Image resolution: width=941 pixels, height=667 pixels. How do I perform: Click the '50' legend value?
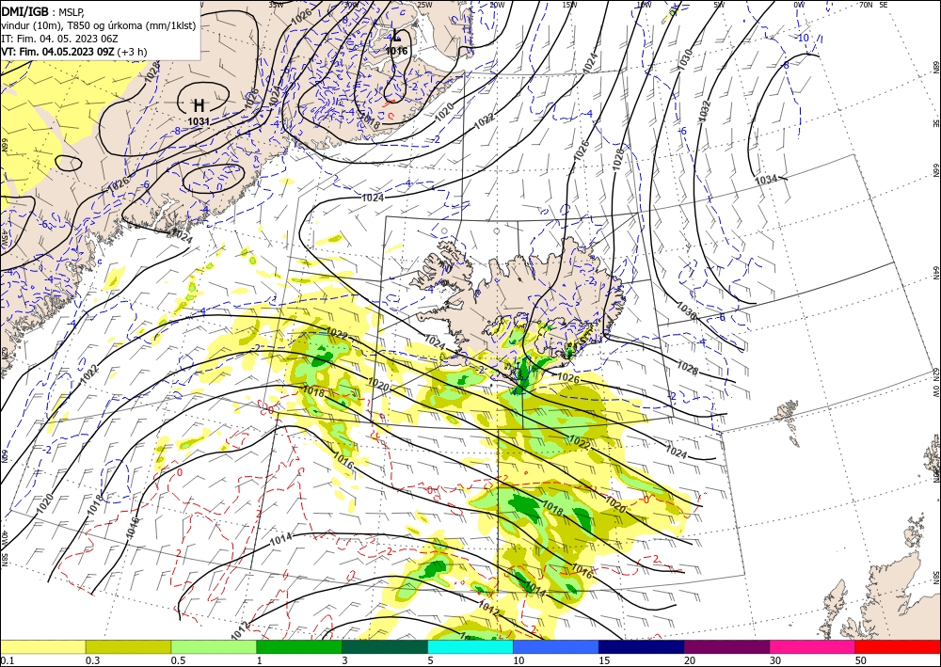coord(861,659)
